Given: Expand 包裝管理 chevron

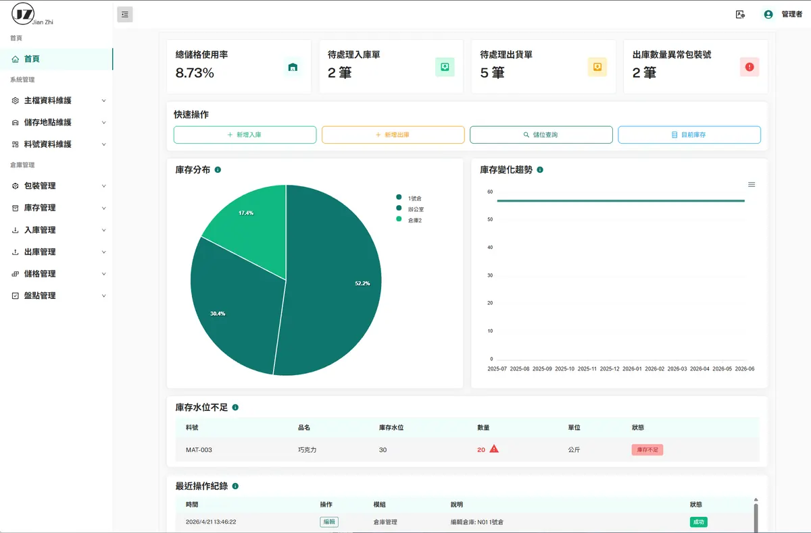Looking at the screenshot, I should [103, 186].
